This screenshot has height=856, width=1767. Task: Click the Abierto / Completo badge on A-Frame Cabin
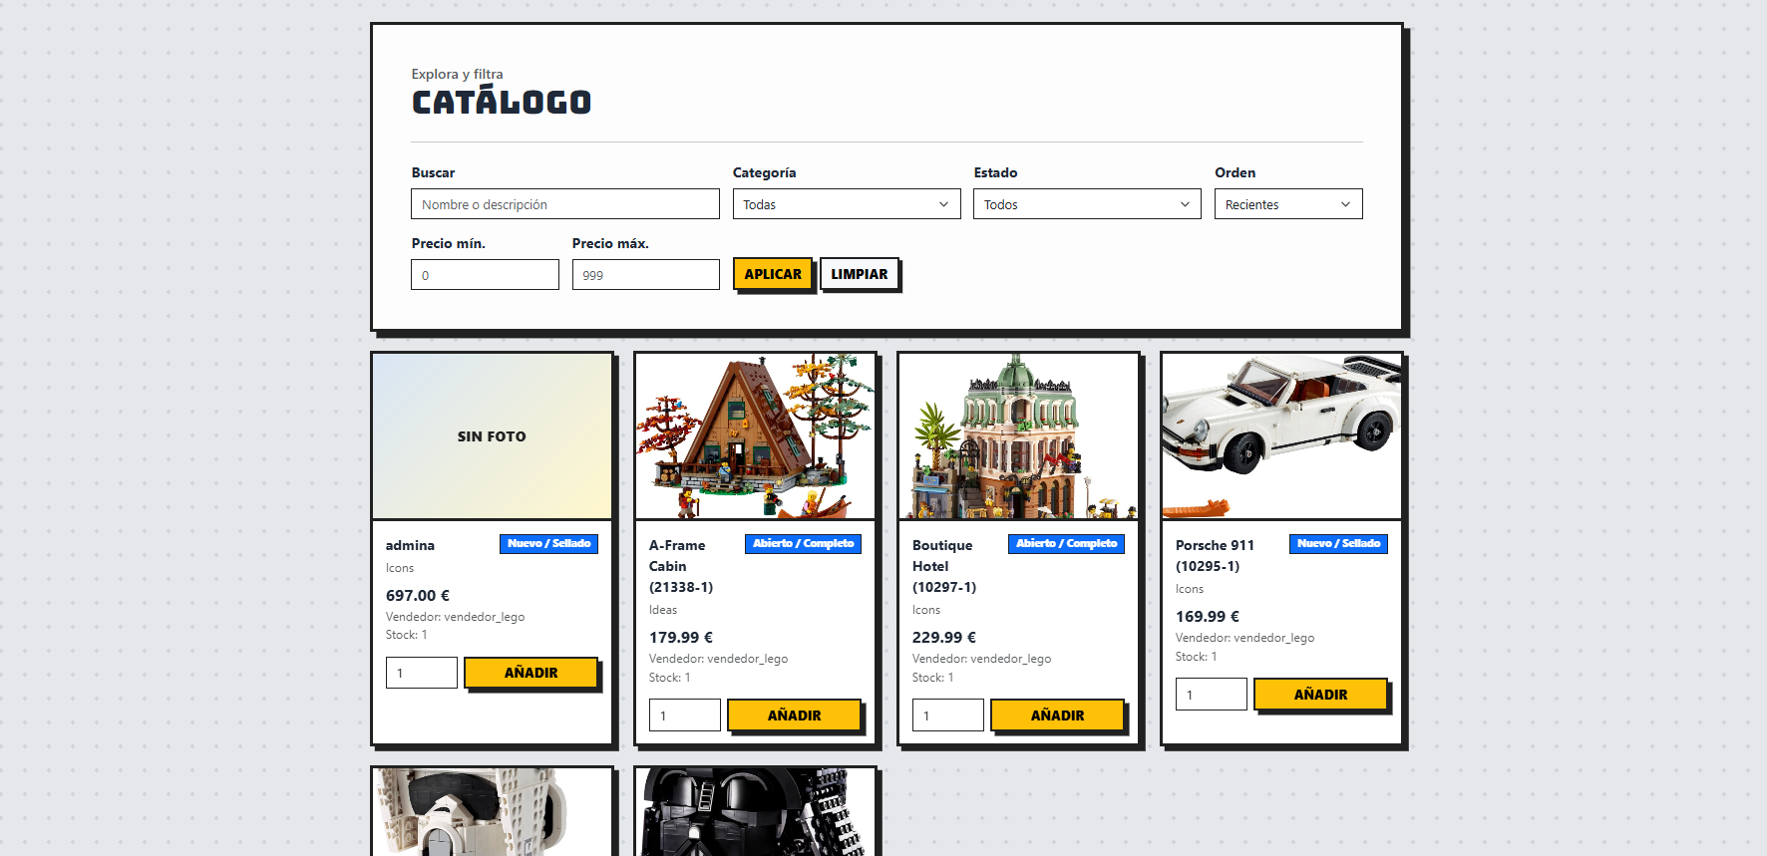coord(803,544)
